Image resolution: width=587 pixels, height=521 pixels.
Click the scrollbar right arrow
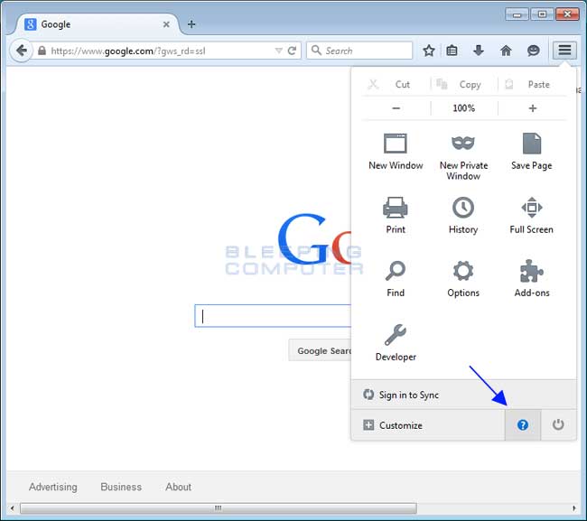[x=574, y=508]
